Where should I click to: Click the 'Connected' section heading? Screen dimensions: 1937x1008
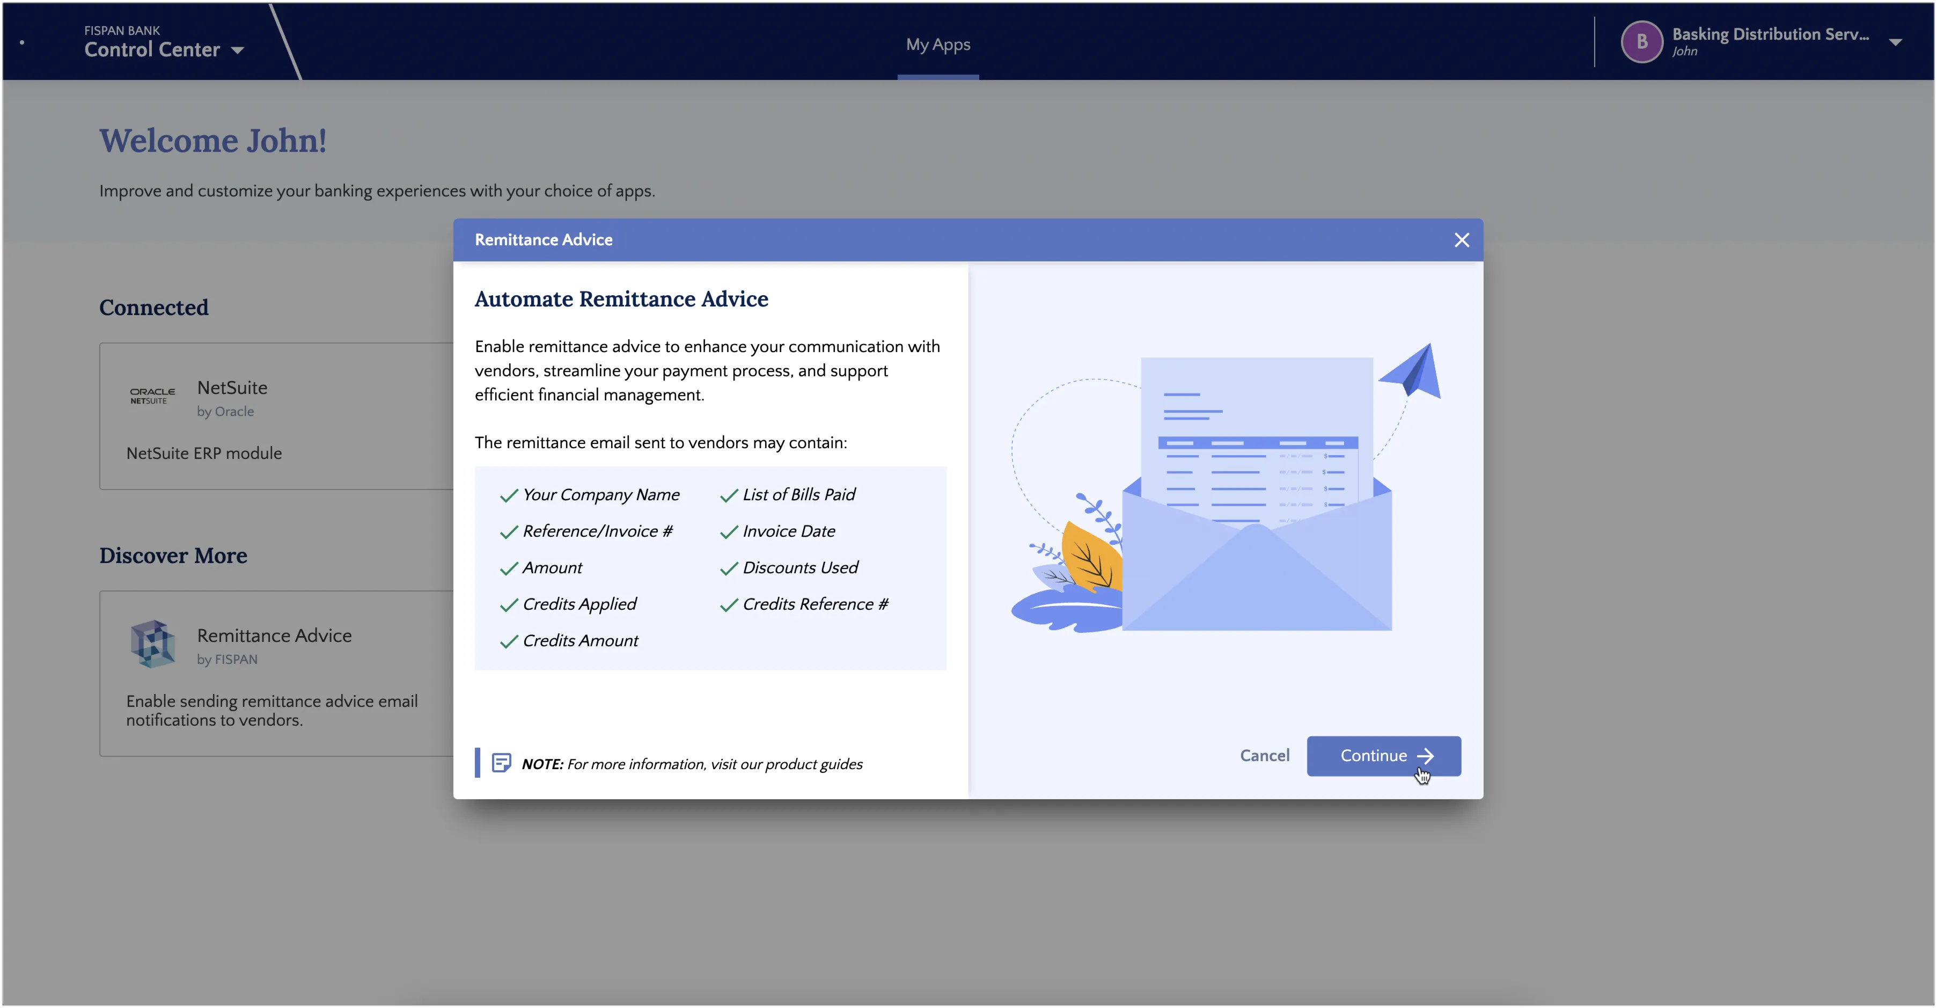(x=154, y=308)
